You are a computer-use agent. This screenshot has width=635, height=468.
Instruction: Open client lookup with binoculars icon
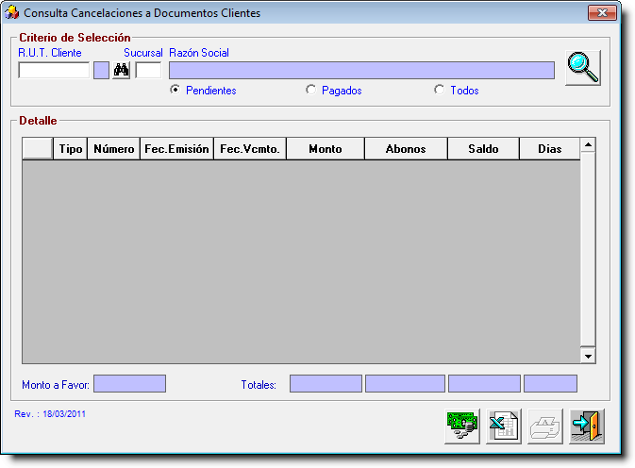(x=121, y=70)
